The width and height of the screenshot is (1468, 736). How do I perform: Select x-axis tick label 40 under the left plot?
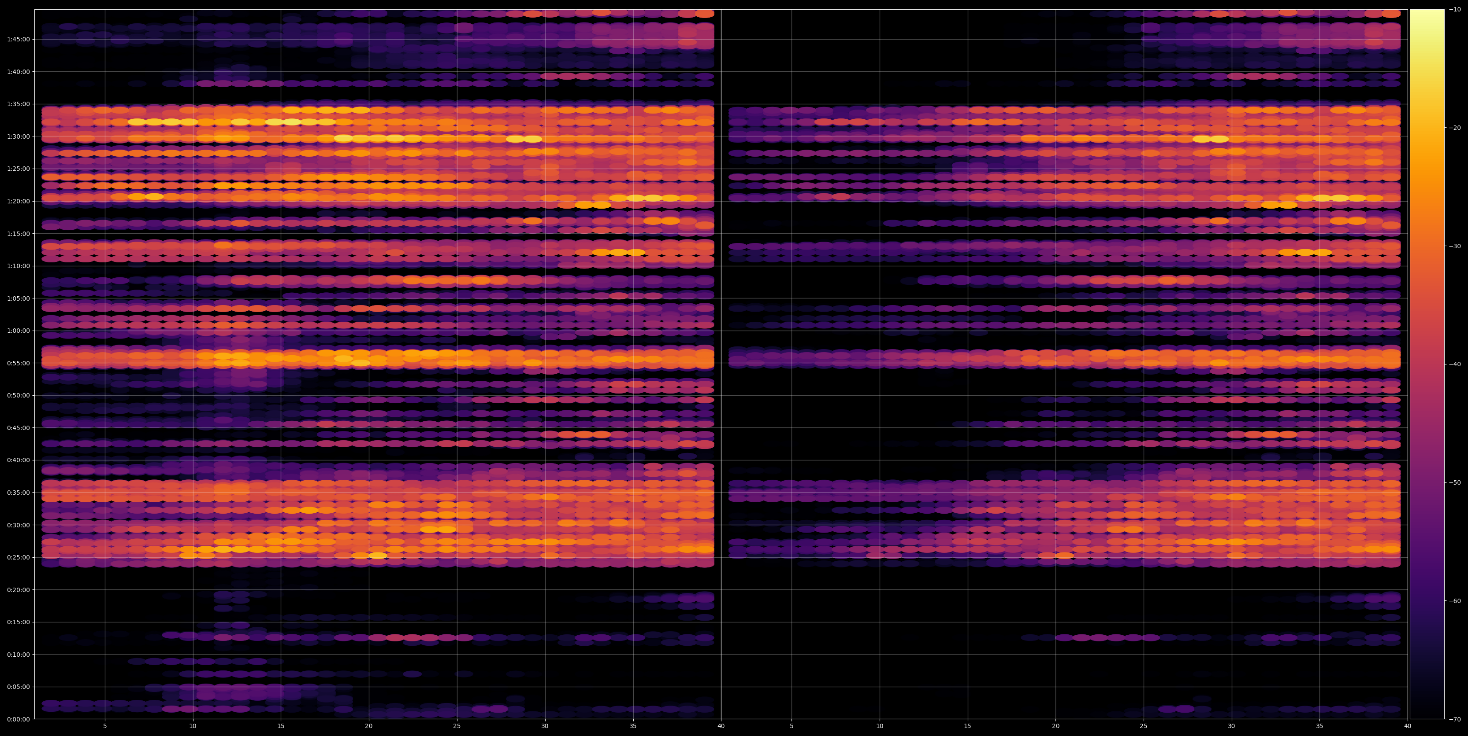point(721,726)
